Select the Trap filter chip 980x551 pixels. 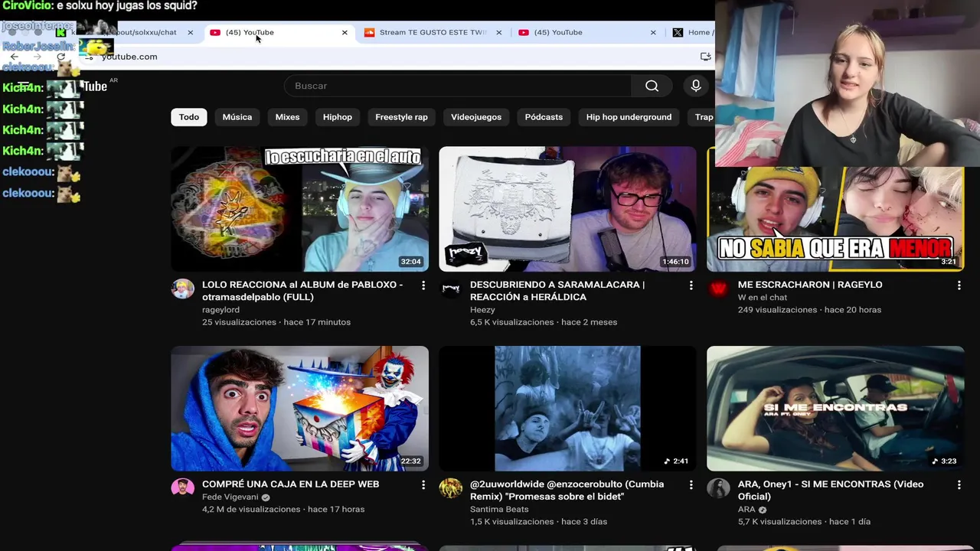pos(701,117)
